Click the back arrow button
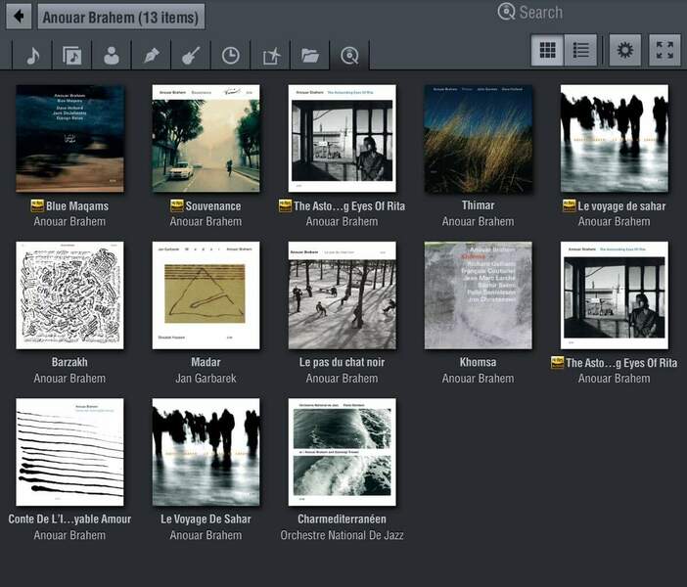 (18, 17)
